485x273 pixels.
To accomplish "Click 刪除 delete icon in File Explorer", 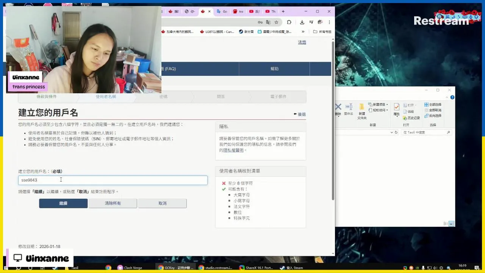I will (338, 109).
